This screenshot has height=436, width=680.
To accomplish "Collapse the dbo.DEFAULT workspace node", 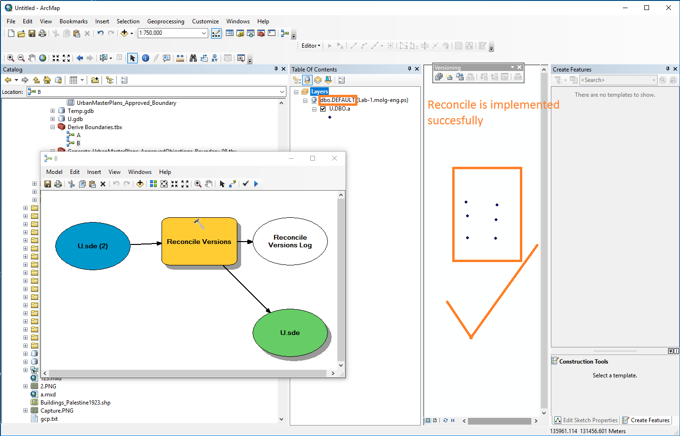I will click(x=305, y=101).
